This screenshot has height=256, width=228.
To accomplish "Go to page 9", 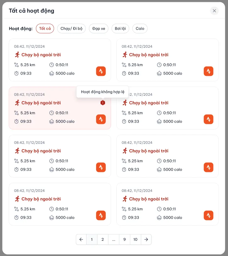I will (125, 240).
